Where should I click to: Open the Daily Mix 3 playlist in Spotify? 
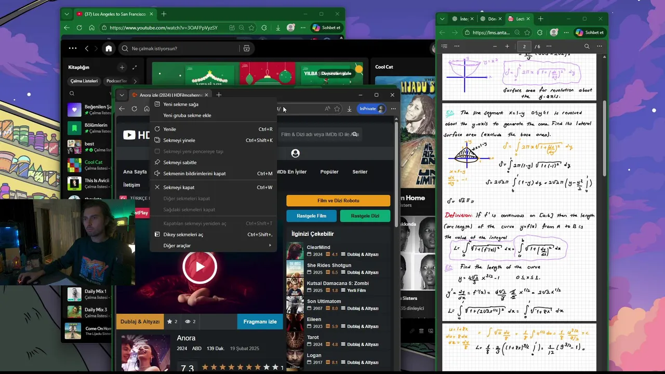pyautogui.click(x=90, y=312)
